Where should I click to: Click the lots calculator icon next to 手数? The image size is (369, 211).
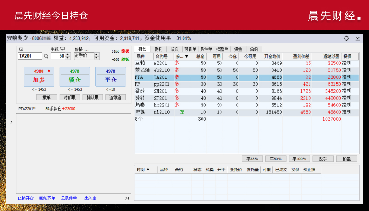point(63,49)
